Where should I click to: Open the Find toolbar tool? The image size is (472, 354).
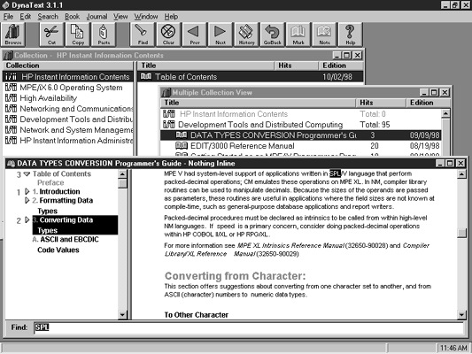click(x=142, y=35)
